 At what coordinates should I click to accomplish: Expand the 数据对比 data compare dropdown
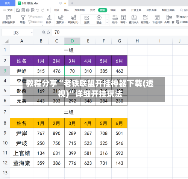[x=79, y=23]
